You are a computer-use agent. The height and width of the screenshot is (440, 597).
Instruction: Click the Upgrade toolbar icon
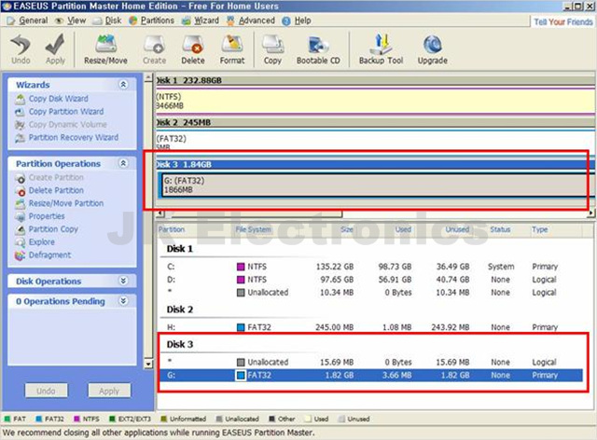click(x=433, y=49)
